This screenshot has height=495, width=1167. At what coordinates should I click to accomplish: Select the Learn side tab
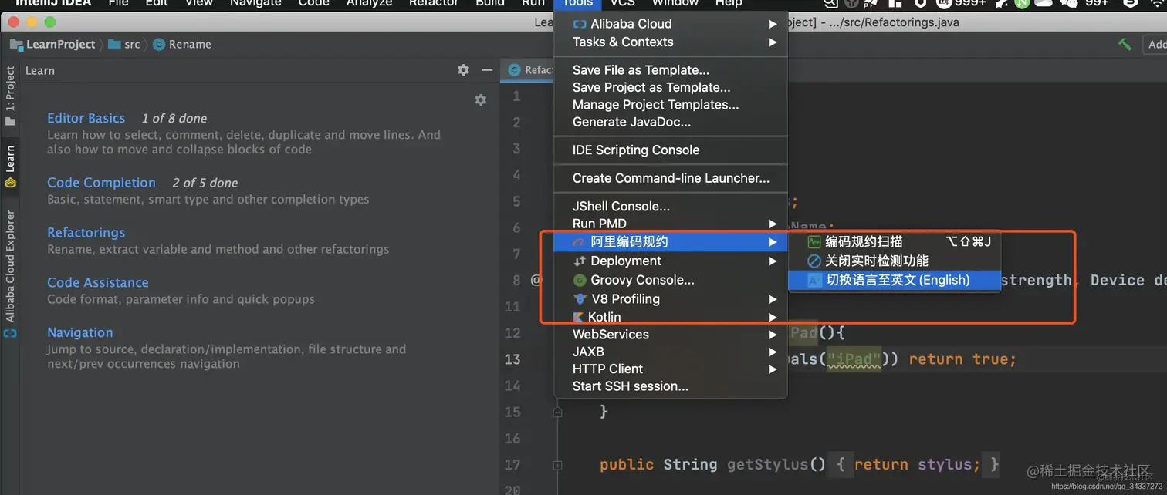pos(10,166)
